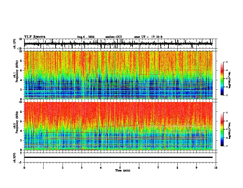The image size is (243, 188).
Task: Click the black ch.3 flat signal trace
Action: pyautogui.click(x=118, y=157)
